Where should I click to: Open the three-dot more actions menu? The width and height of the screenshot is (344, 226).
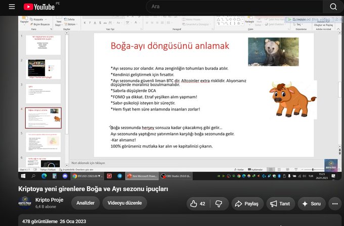coord(335,204)
